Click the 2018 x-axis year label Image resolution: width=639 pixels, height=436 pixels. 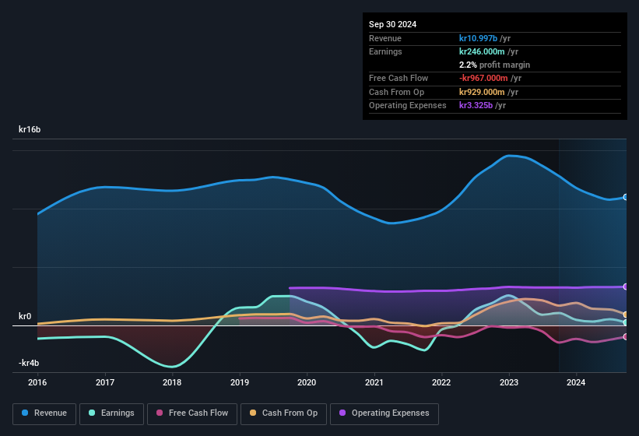[x=172, y=382]
